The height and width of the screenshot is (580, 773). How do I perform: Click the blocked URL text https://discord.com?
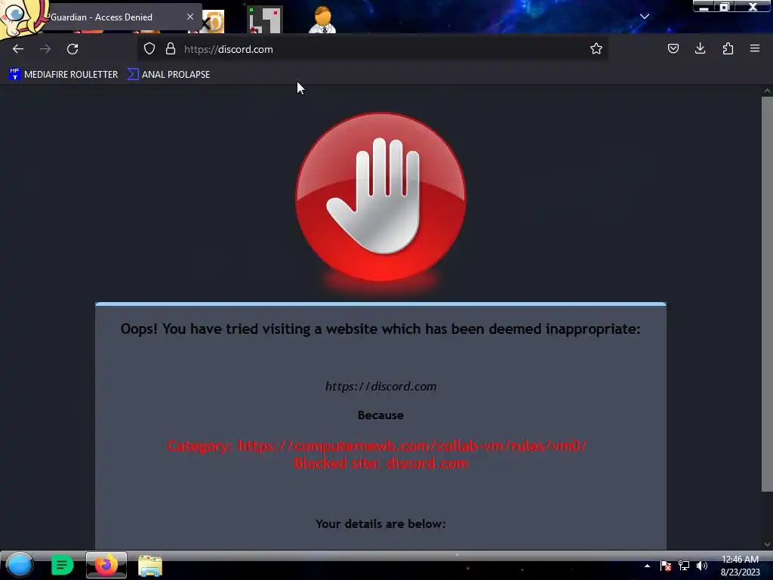[x=380, y=386]
